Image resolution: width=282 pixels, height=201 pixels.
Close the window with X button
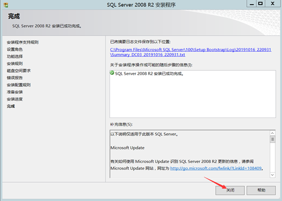click(x=273, y=4)
